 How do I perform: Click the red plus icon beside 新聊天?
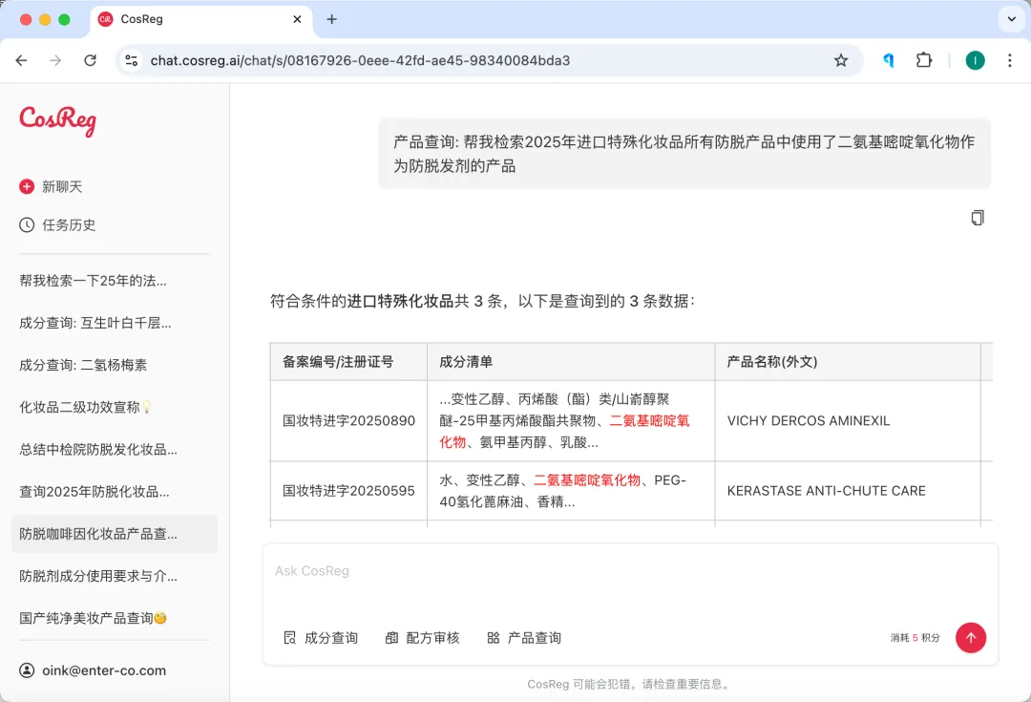pos(27,187)
